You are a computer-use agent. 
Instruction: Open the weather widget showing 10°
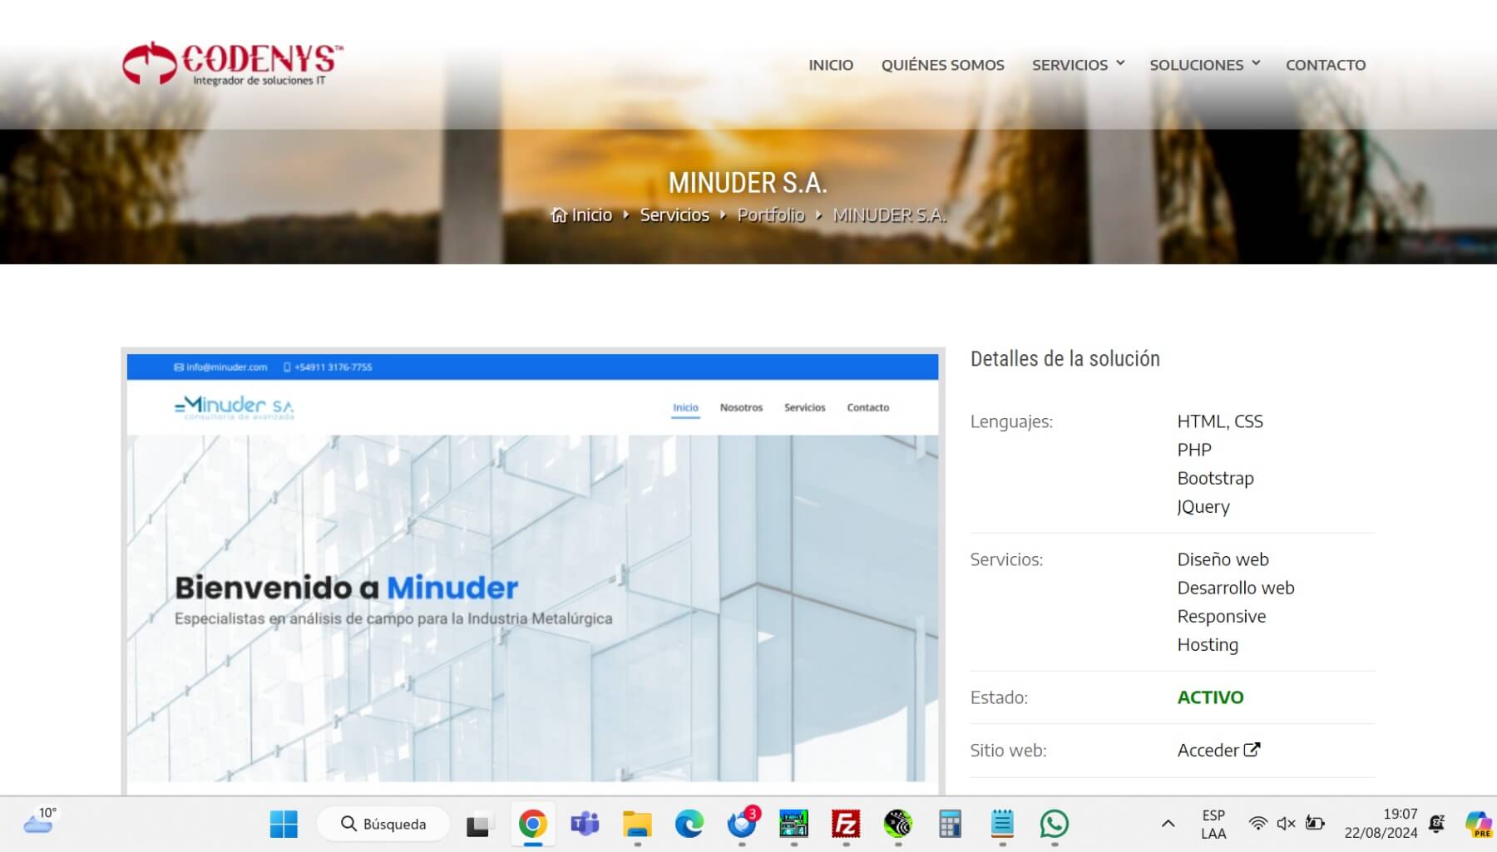click(x=40, y=820)
